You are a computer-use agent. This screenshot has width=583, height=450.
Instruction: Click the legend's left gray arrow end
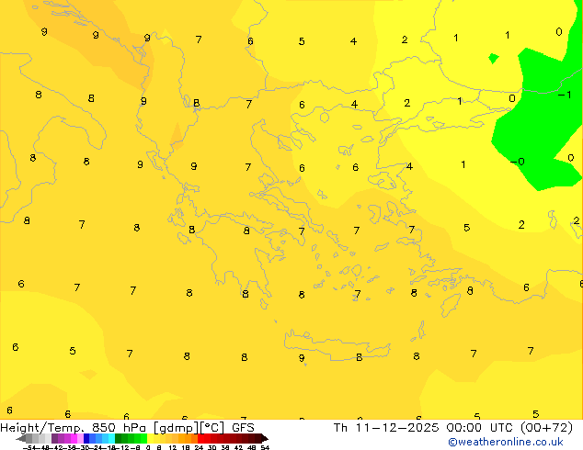(x=21, y=438)
